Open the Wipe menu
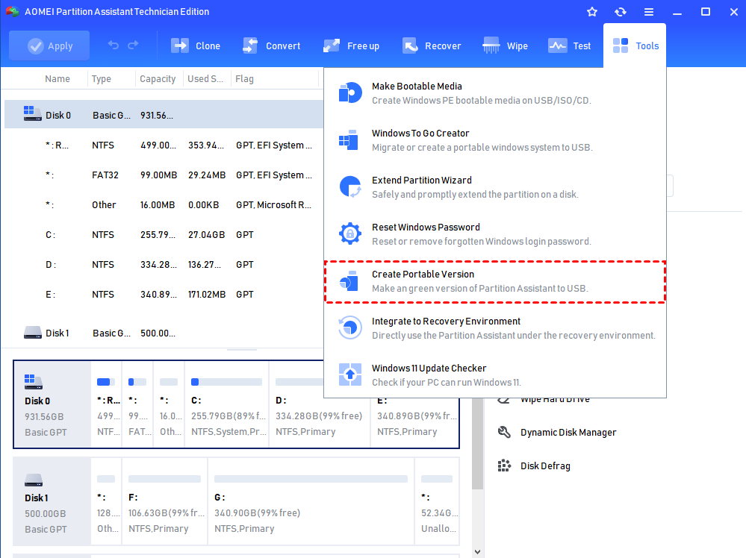The height and width of the screenshot is (558, 746). pyautogui.click(x=506, y=46)
